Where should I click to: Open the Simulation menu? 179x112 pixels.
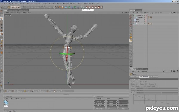(53, 4)
